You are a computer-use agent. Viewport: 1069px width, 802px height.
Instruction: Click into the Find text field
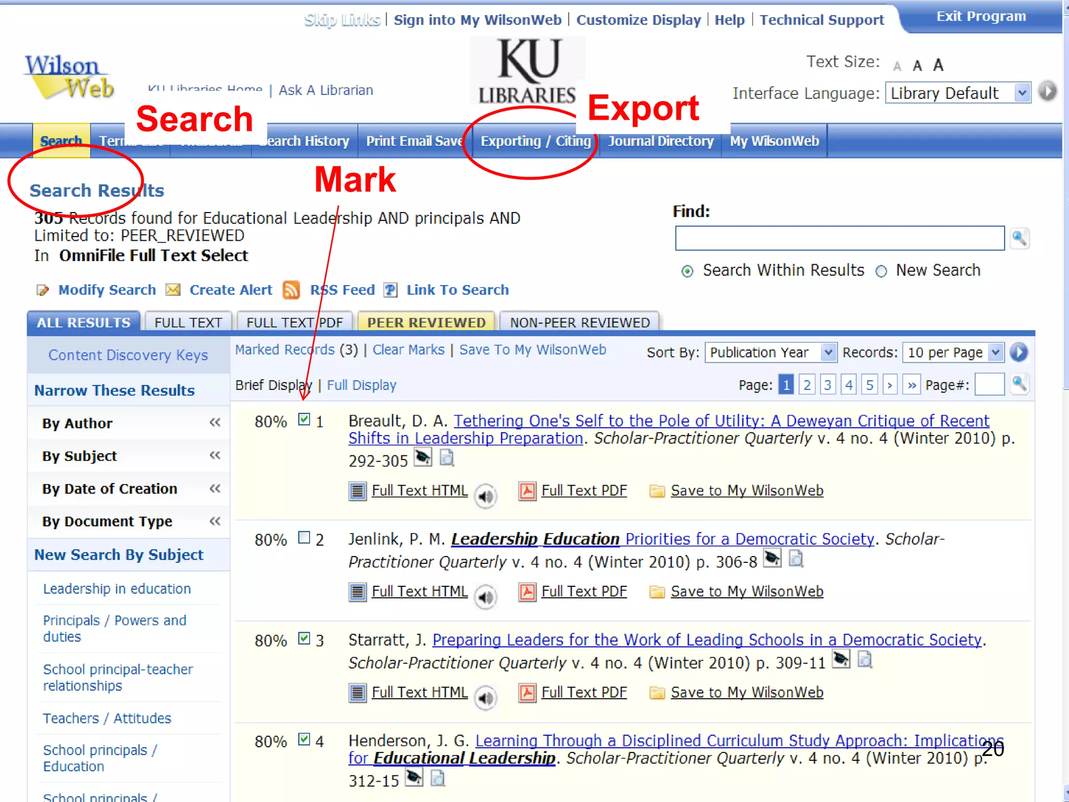tap(839, 239)
